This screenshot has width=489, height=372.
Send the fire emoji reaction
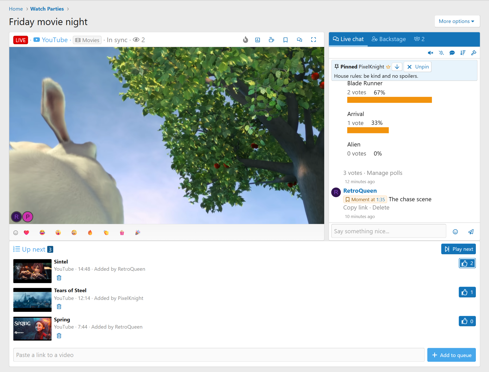pyautogui.click(x=90, y=233)
